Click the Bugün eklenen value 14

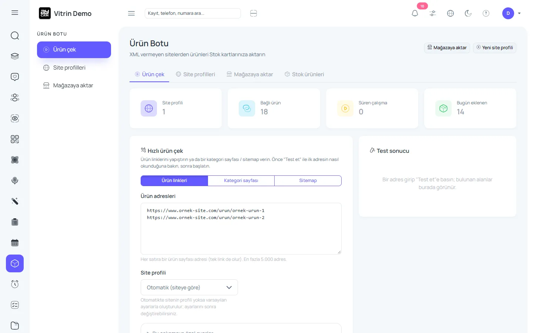tap(460, 112)
